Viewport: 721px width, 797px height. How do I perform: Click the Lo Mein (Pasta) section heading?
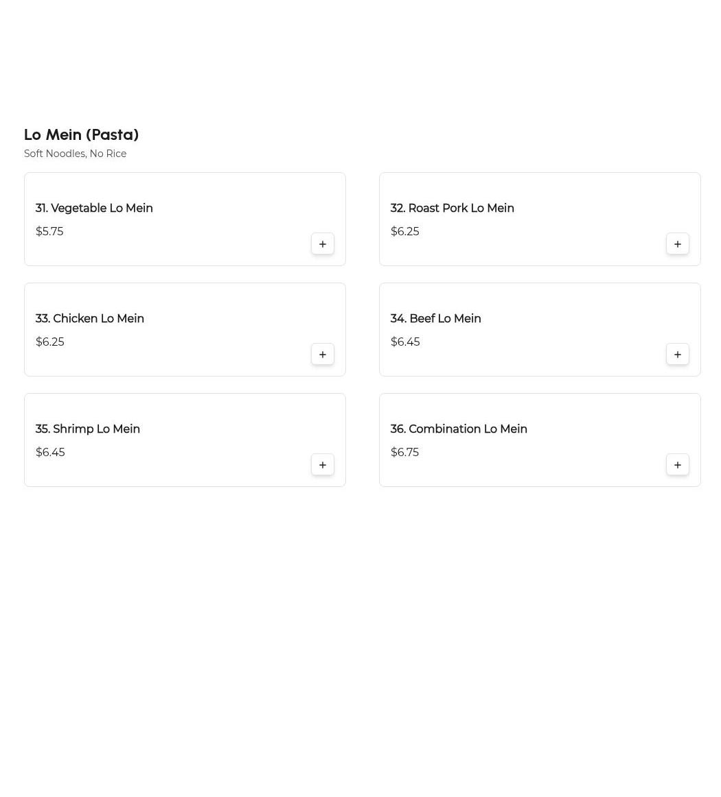(x=81, y=134)
